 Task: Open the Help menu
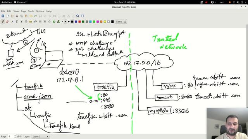pos(49,11)
